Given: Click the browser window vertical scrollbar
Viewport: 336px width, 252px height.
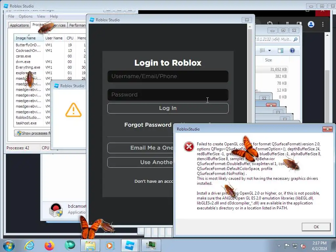Looking at the screenshot, I should point(327,77).
